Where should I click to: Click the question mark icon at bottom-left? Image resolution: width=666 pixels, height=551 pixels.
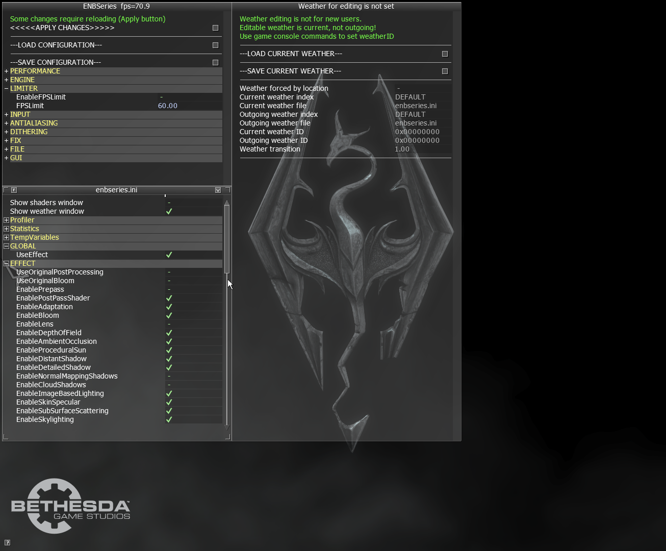(x=7, y=542)
